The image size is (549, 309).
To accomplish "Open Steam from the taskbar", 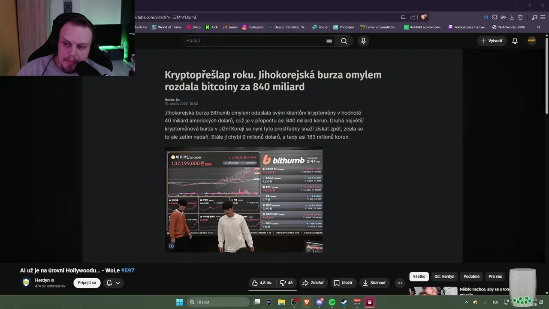I will click(x=344, y=302).
